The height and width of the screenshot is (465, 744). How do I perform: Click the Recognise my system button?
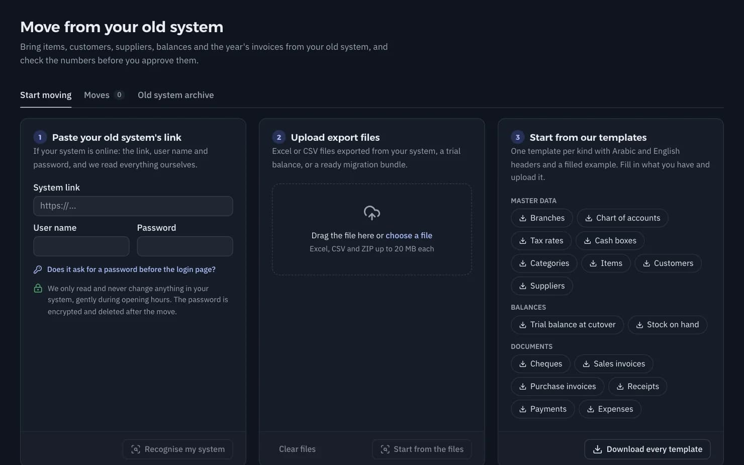(x=178, y=449)
